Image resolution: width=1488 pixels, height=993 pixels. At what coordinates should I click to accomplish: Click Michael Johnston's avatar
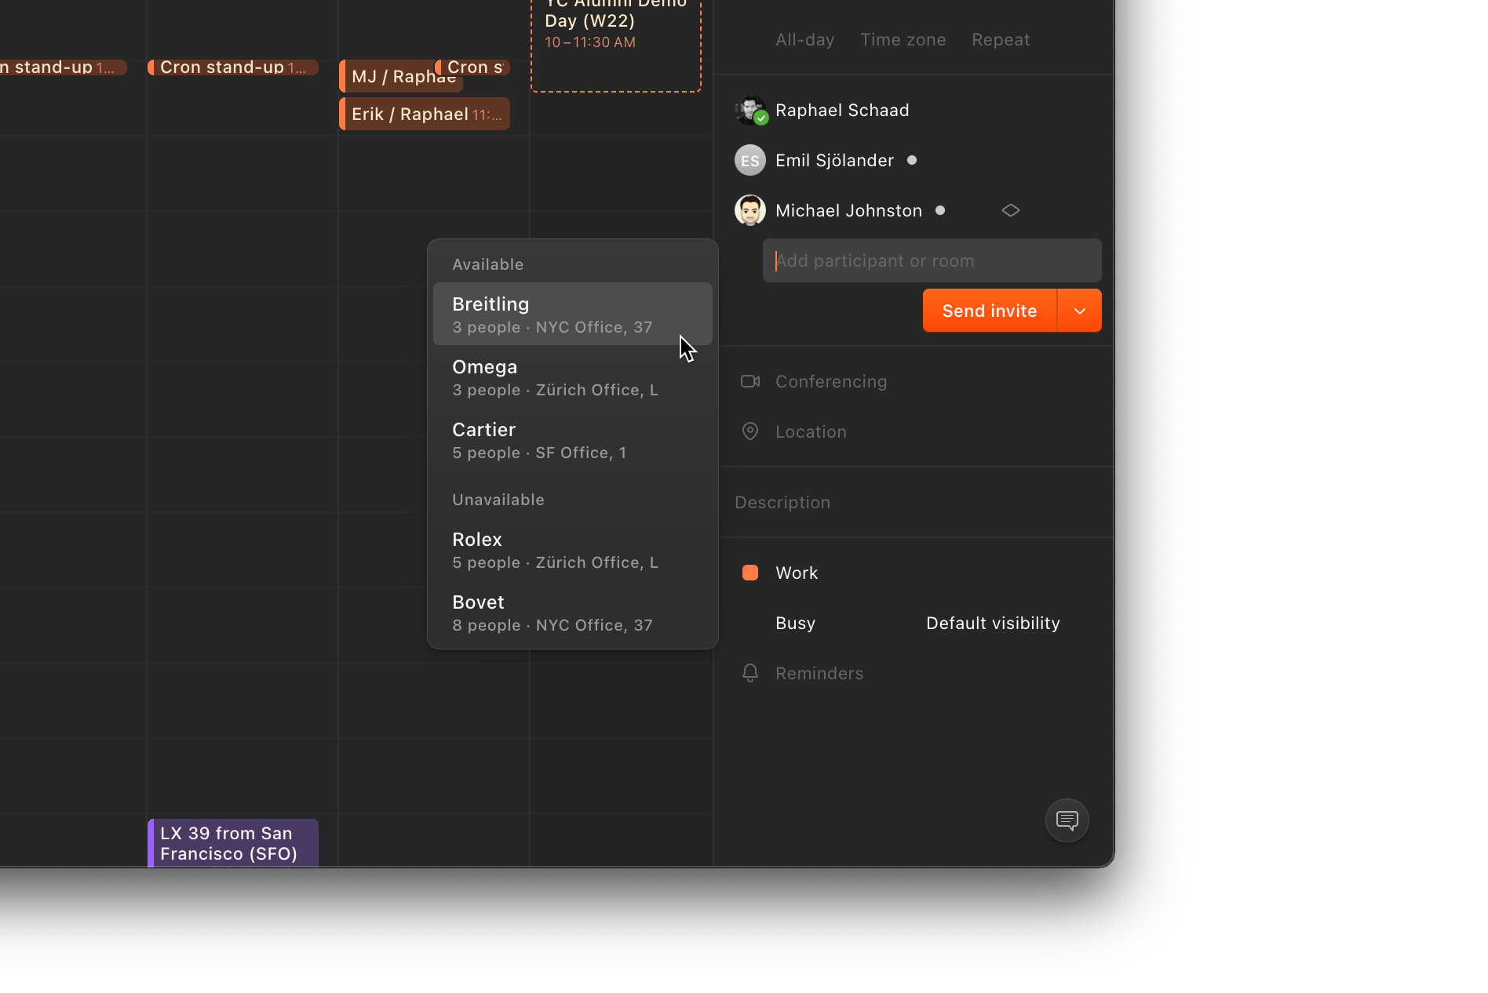(750, 210)
